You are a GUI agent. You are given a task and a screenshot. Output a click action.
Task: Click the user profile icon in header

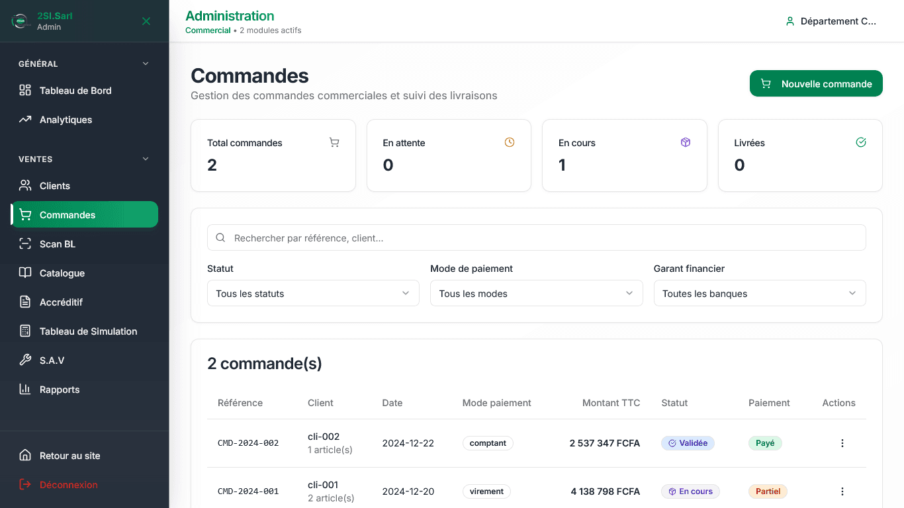790,21
